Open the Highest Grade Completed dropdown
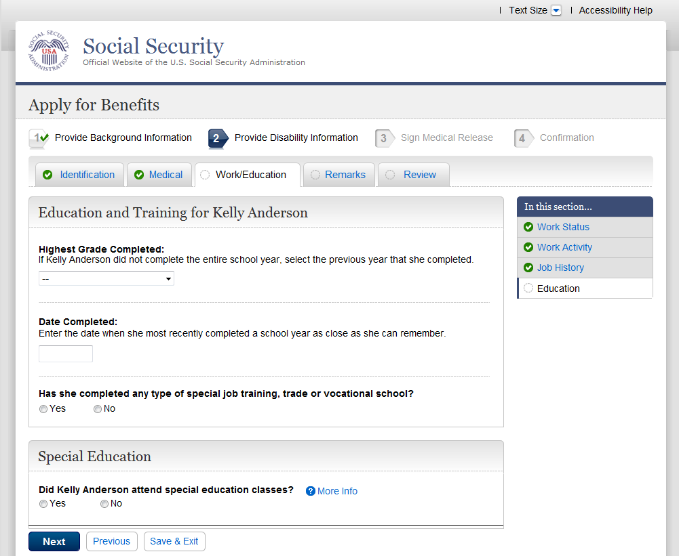 106,278
